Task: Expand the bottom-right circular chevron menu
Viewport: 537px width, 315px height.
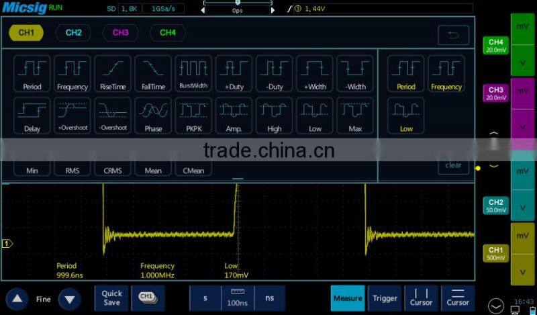Action: point(496,306)
